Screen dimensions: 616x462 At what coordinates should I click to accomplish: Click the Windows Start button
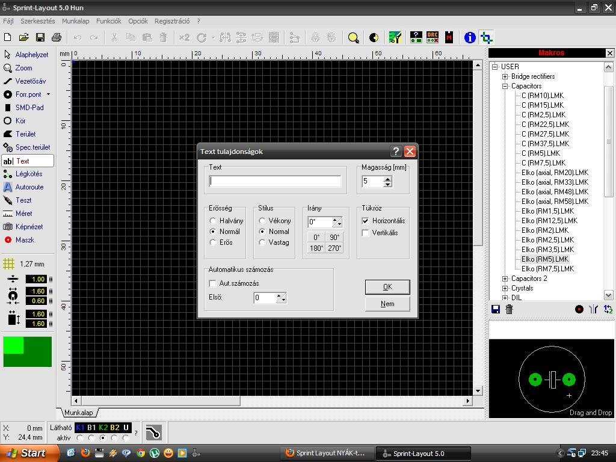29,453
